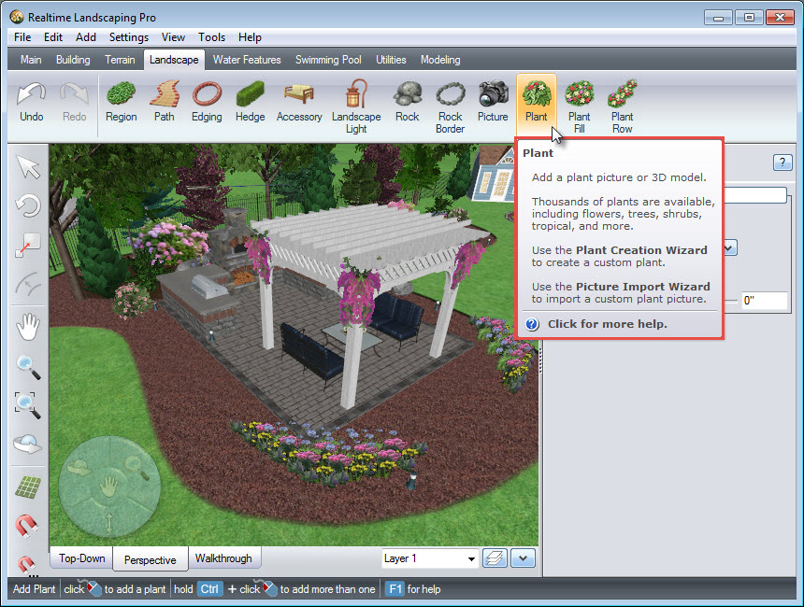
Task: Switch to the Building tab
Action: (x=73, y=60)
